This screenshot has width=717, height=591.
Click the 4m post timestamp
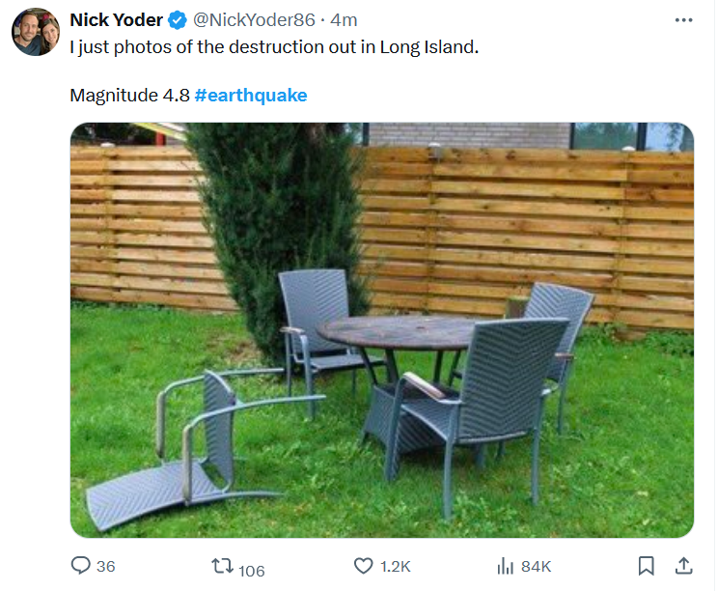(x=345, y=20)
